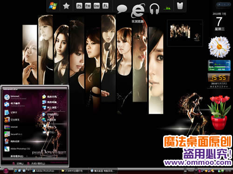The height and width of the screenshot is (174, 233).
Task: Open the chat speech bubble dock icon
Action: click(122, 9)
